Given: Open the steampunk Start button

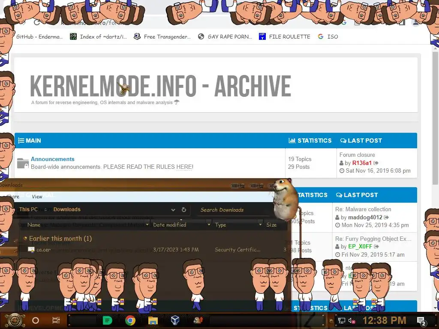Looking at the screenshot, I should [15, 320].
